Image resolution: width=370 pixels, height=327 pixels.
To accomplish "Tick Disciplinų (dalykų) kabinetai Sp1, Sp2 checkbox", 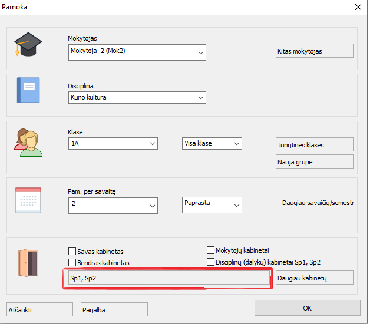I will point(211,262).
